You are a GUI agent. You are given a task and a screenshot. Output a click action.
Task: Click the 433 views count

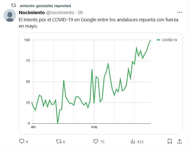coord(140,142)
